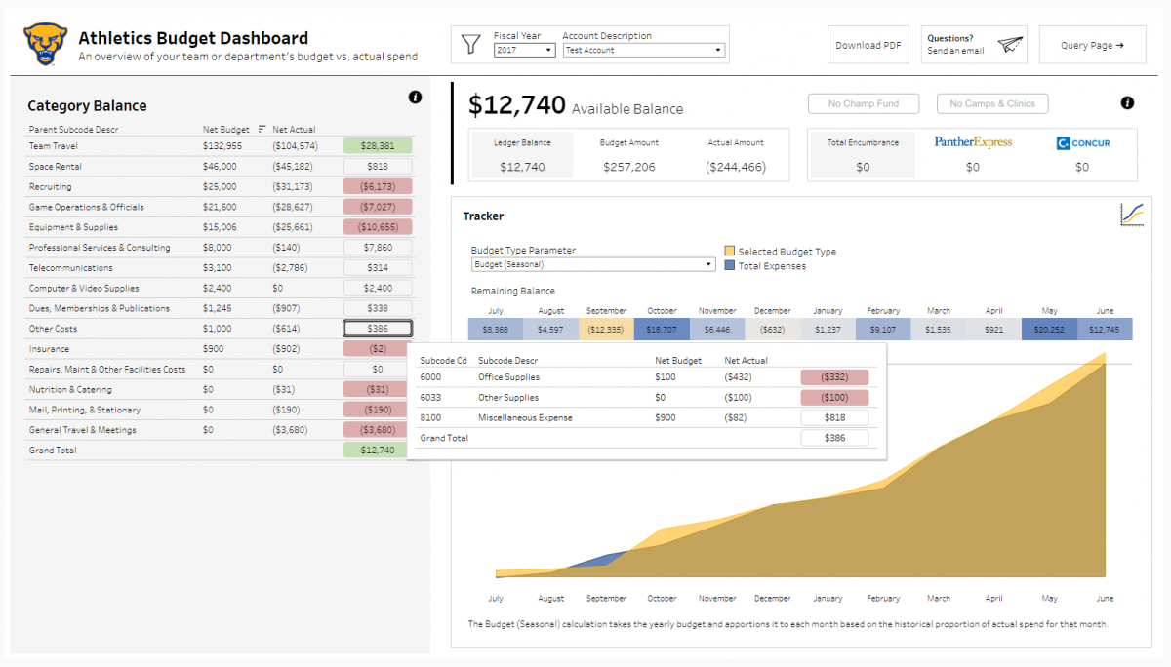Select the Nutrition & Catering row label
The image size is (1171, 667).
coord(70,390)
